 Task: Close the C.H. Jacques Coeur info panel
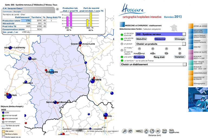[x=57, y=9]
